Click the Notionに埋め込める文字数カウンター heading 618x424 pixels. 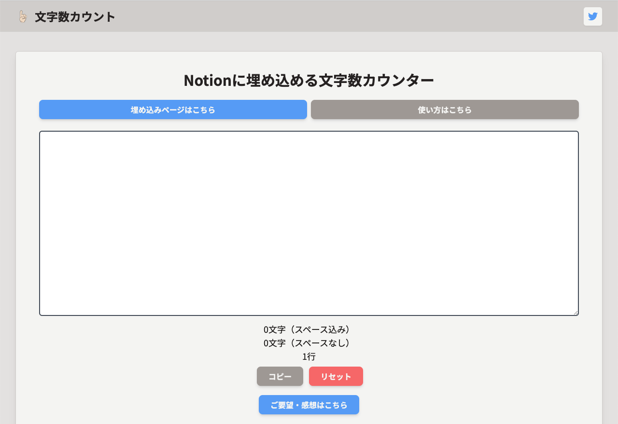(309, 81)
